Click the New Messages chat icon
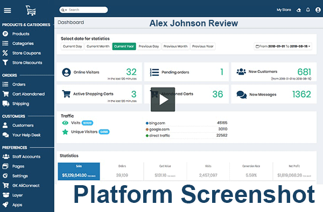The width and height of the screenshot is (323, 212). [241, 94]
